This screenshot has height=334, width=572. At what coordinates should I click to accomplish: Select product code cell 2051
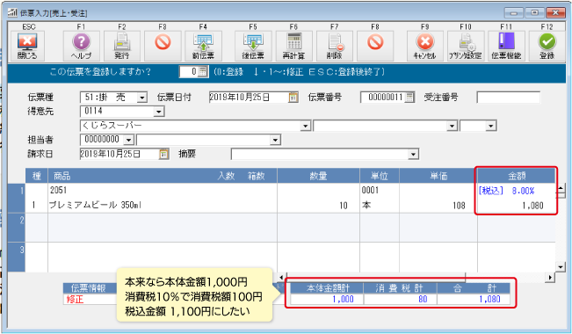click(x=58, y=190)
